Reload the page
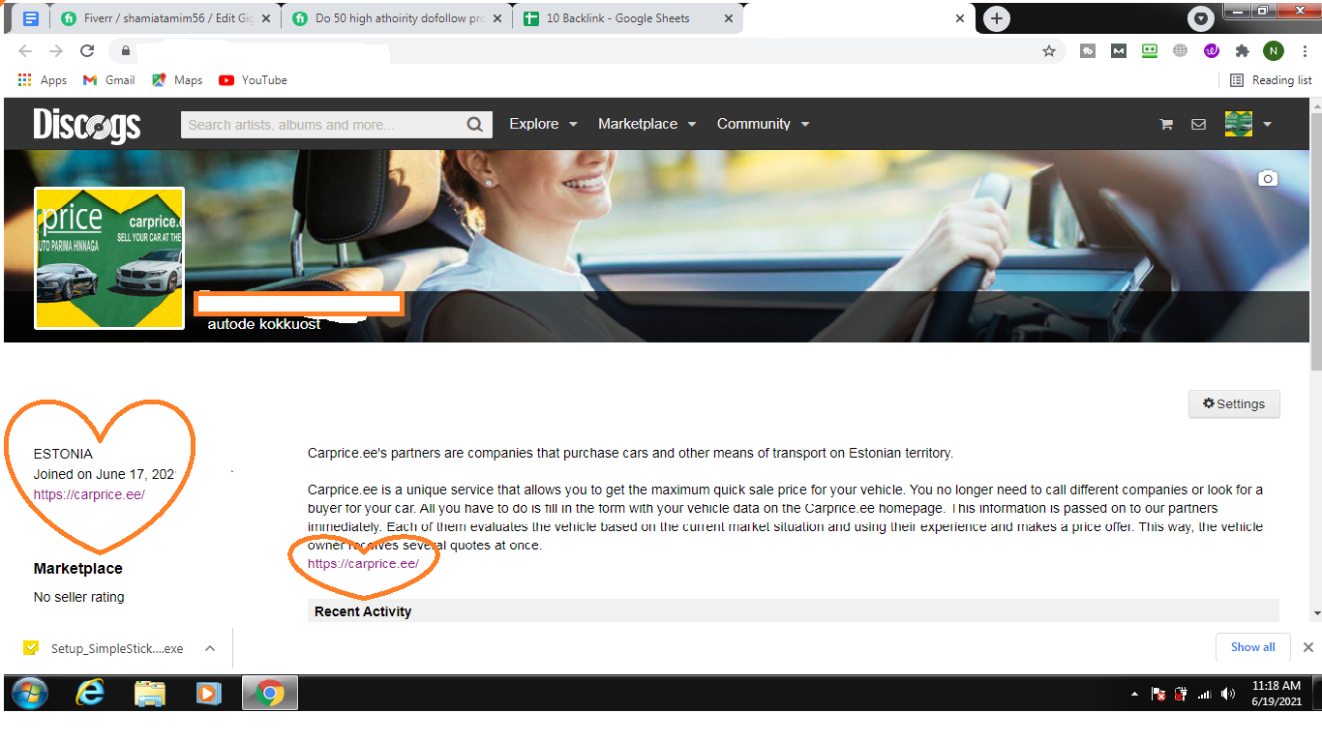The height and width of the screenshot is (743, 1322). click(87, 51)
